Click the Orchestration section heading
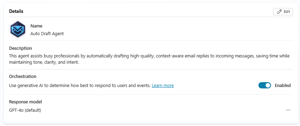 [x=23, y=77]
